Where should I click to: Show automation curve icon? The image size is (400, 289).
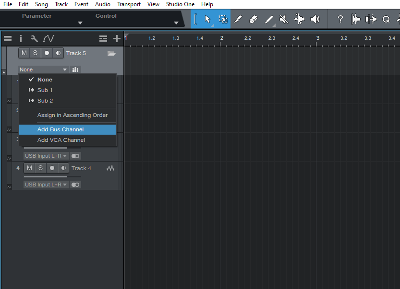[48, 39]
